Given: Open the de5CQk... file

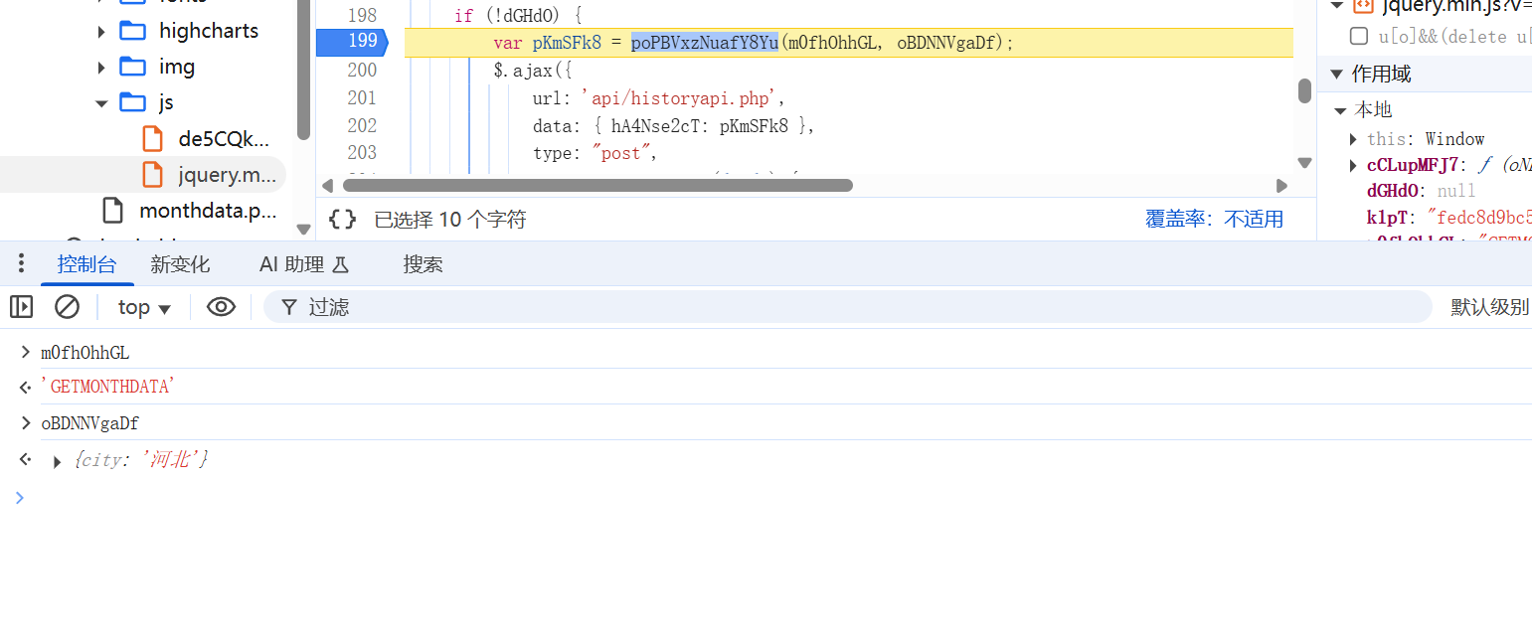Looking at the screenshot, I should (x=223, y=138).
